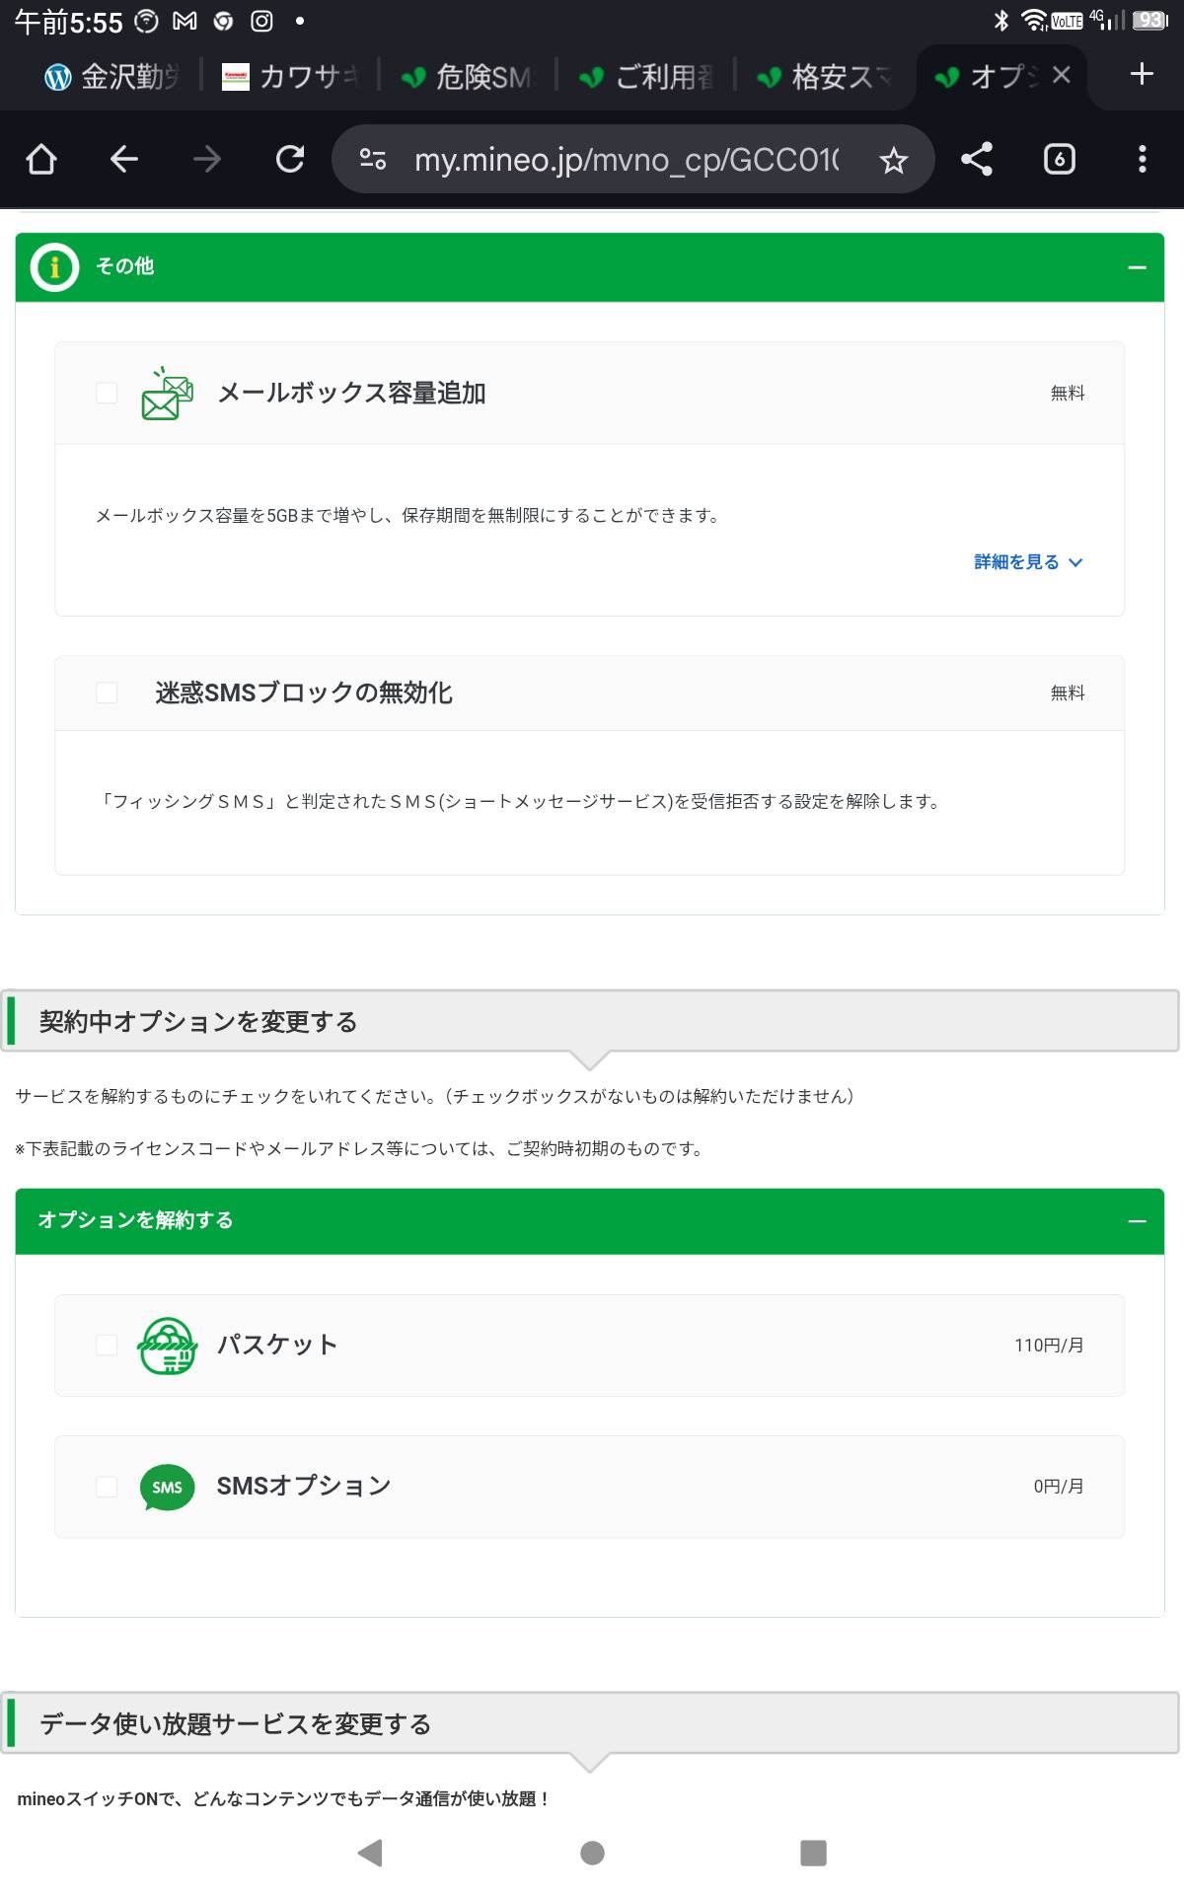Reload the mineo page

tap(290, 159)
